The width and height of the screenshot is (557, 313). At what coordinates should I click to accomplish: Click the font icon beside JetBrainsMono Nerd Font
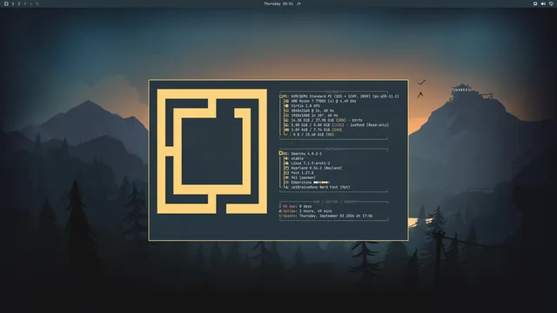pos(286,188)
